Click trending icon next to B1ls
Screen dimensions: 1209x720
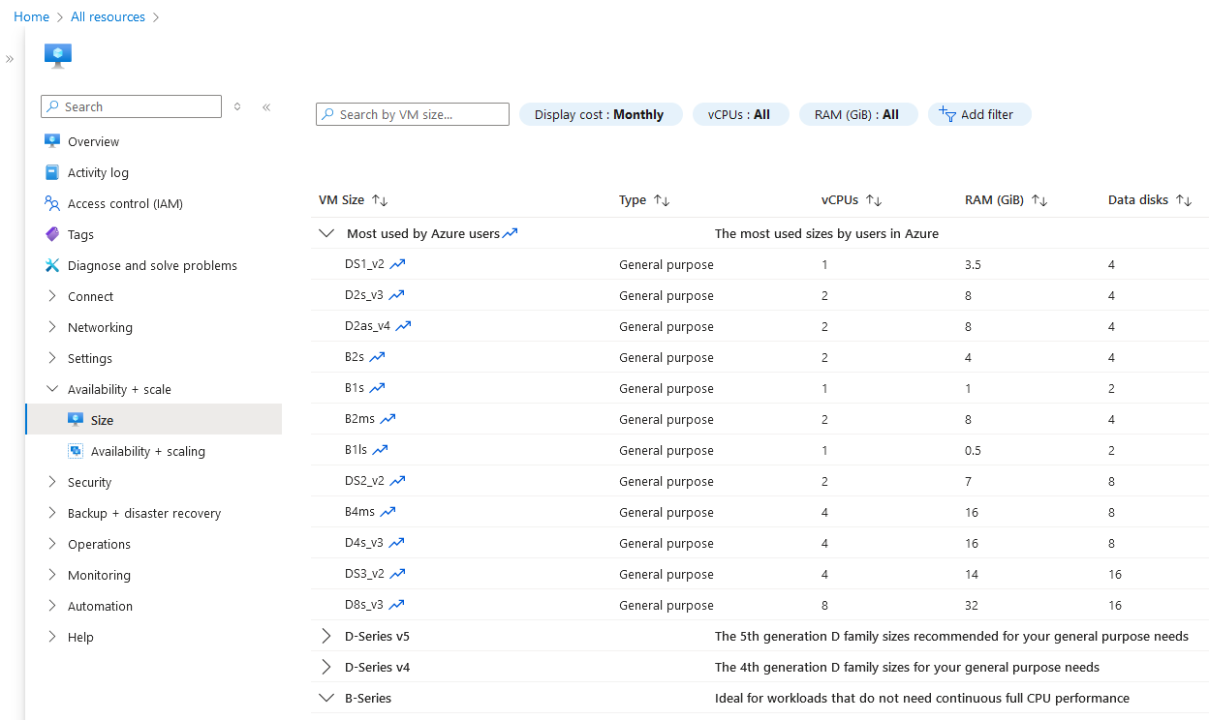click(380, 449)
